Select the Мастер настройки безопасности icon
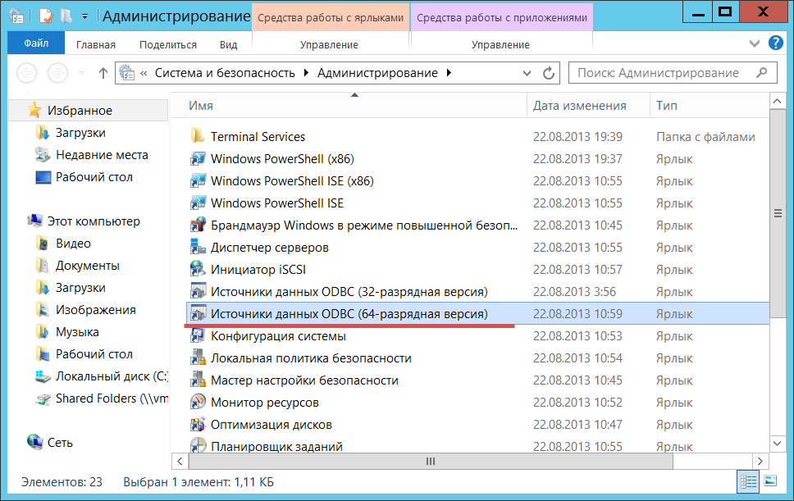 [x=198, y=380]
